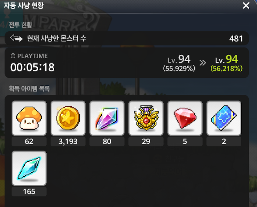Click the orange mushroom item icon

(29, 118)
